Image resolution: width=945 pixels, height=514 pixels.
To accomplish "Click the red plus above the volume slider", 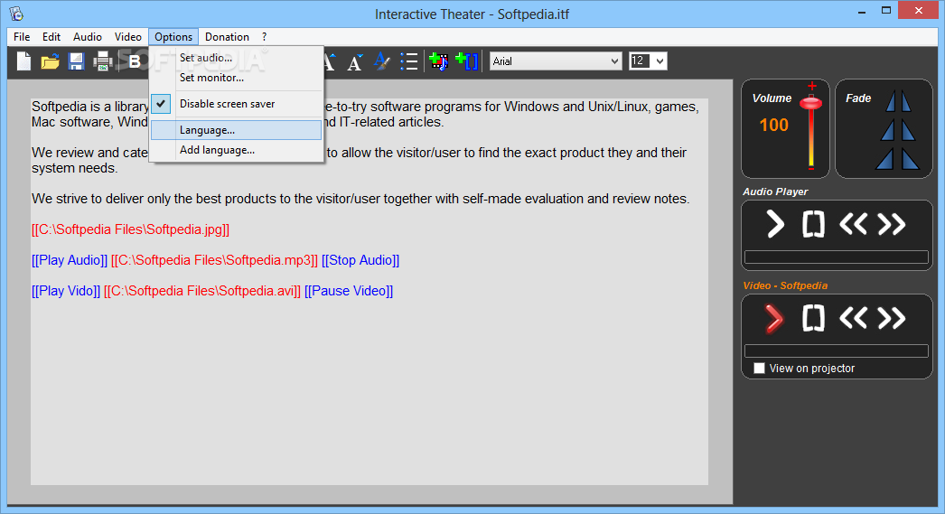I will click(812, 86).
